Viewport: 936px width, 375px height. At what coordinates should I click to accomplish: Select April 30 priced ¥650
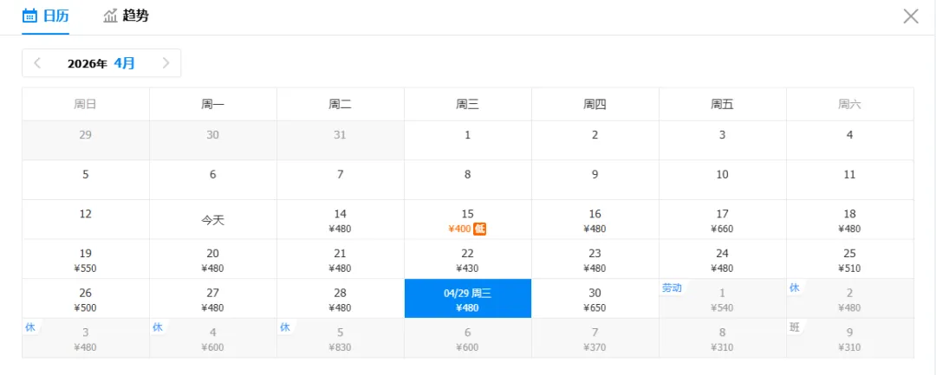pos(595,298)
